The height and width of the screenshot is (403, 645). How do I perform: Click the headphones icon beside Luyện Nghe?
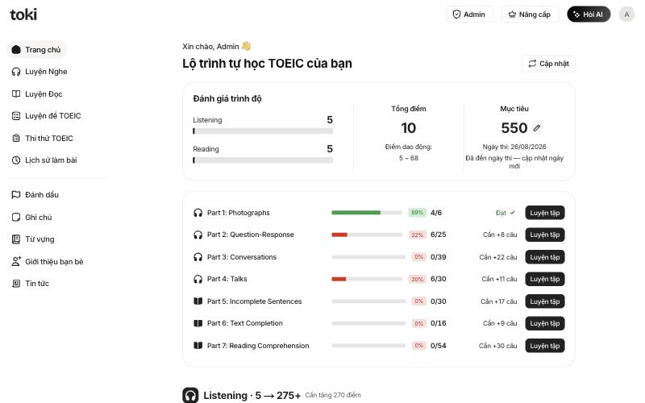(x=16, y=72)
